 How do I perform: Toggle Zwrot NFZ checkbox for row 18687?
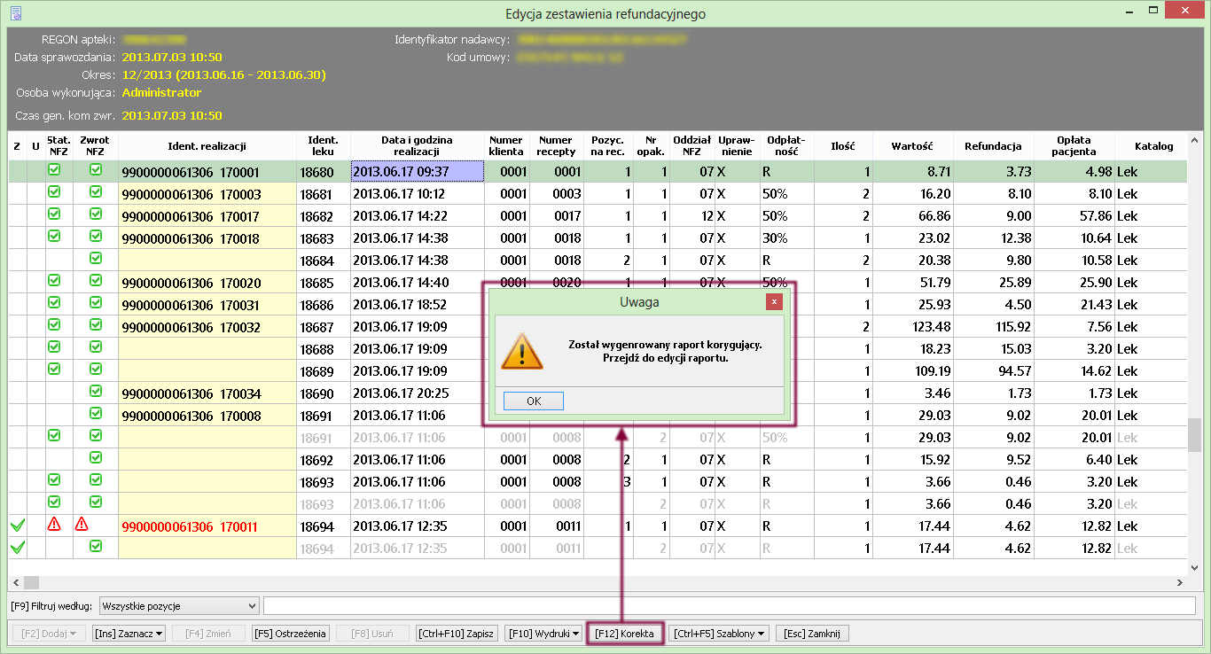click(96, 324)
